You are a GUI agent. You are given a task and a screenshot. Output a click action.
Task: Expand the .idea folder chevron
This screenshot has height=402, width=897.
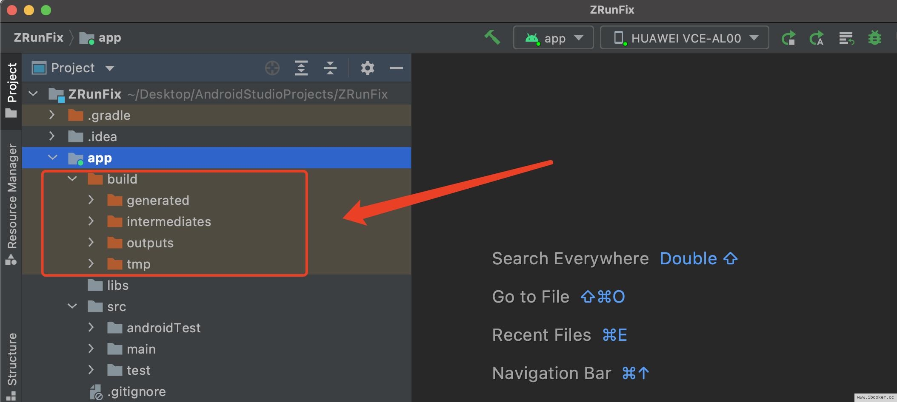pyautogui.click(x=52, y=136)
